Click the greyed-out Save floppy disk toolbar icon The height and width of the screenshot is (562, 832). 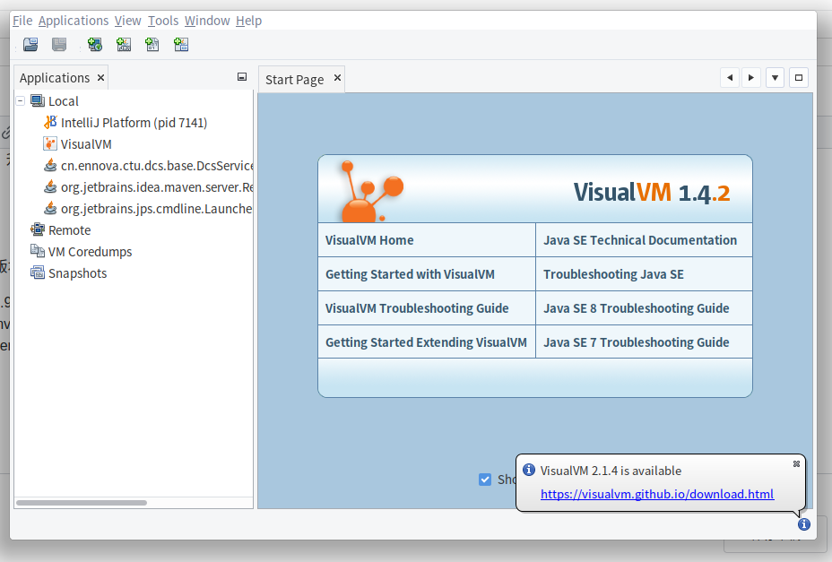(59, 45)
